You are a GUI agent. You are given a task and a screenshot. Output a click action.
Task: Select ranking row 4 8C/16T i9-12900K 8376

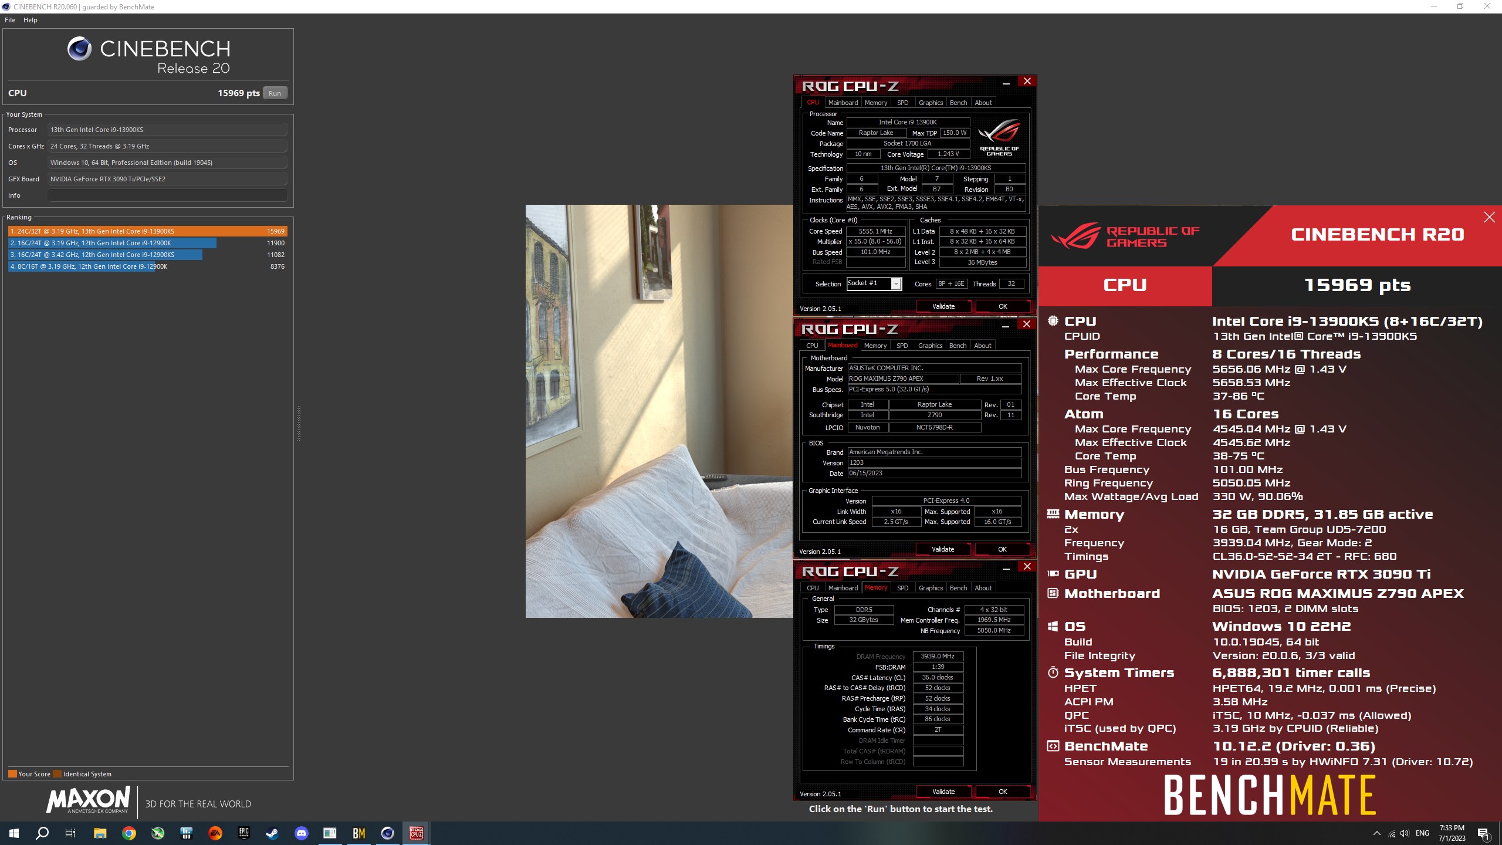coord(147,266)
